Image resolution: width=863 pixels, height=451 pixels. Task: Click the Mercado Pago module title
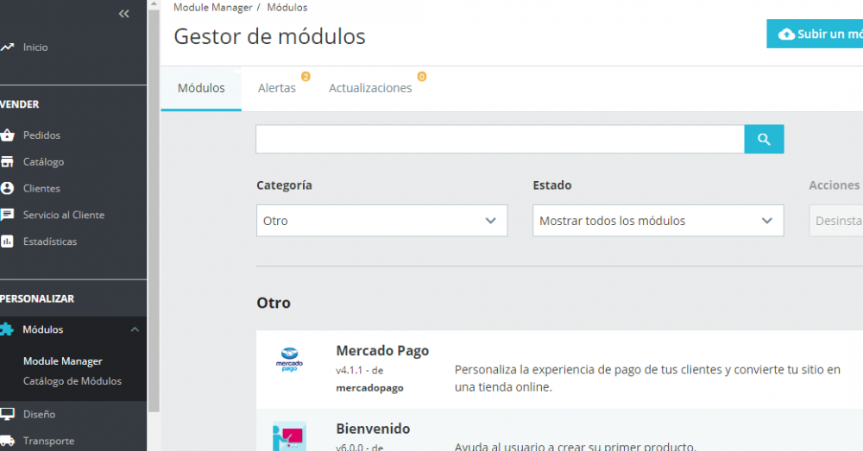[x=382, y=350]
